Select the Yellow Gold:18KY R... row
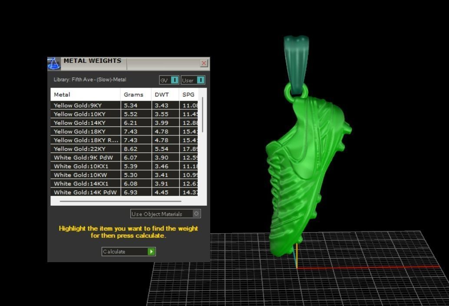449x306 pixels. click(x=124, y=140)
